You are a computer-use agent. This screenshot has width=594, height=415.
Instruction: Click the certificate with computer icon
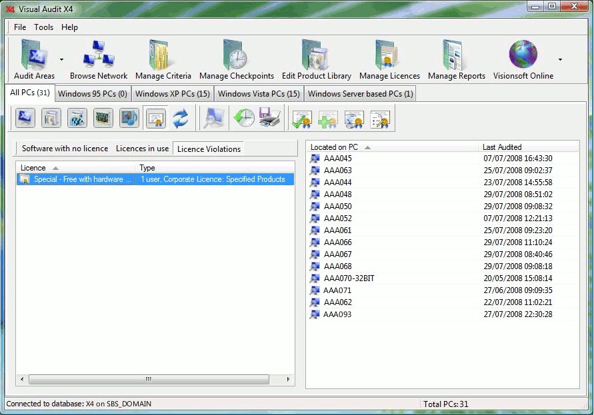[x=354, y=119]
